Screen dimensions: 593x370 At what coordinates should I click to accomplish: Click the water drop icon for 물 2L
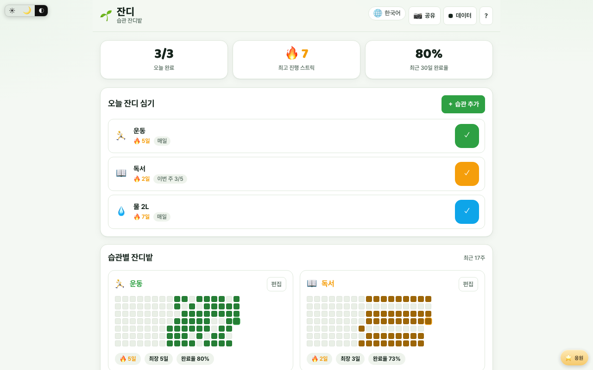[x=121, y=211]
